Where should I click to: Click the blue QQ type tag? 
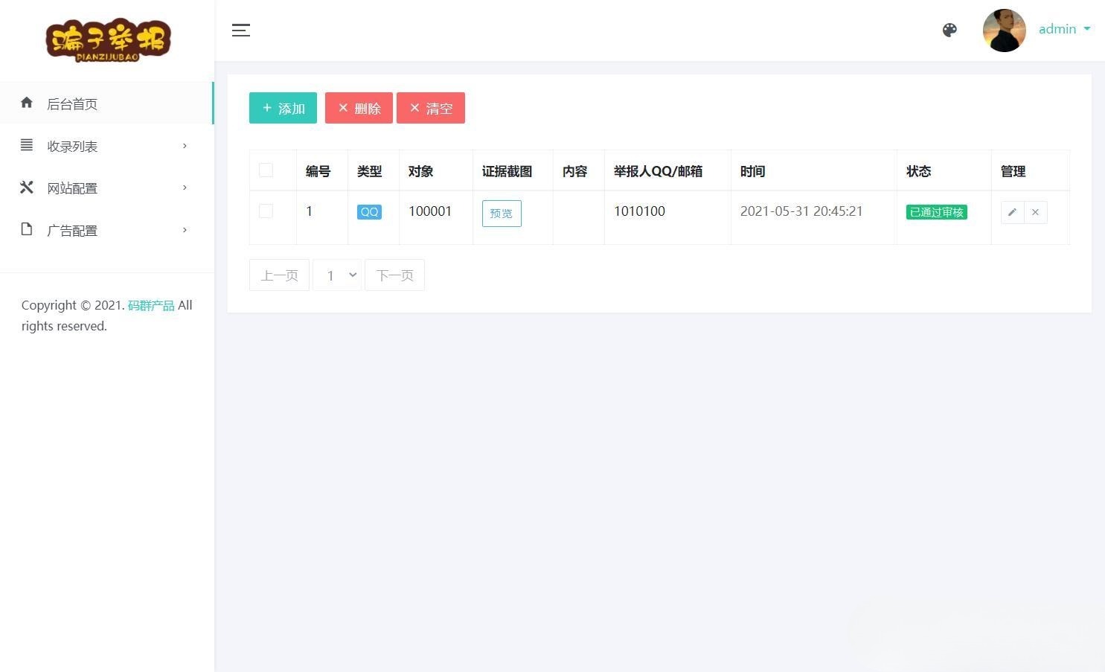coord(369,211)
